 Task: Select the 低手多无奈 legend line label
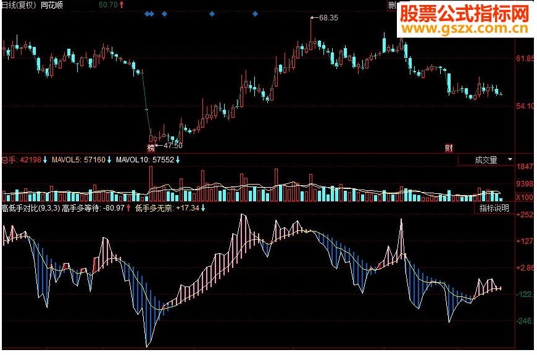click(155, 208)
